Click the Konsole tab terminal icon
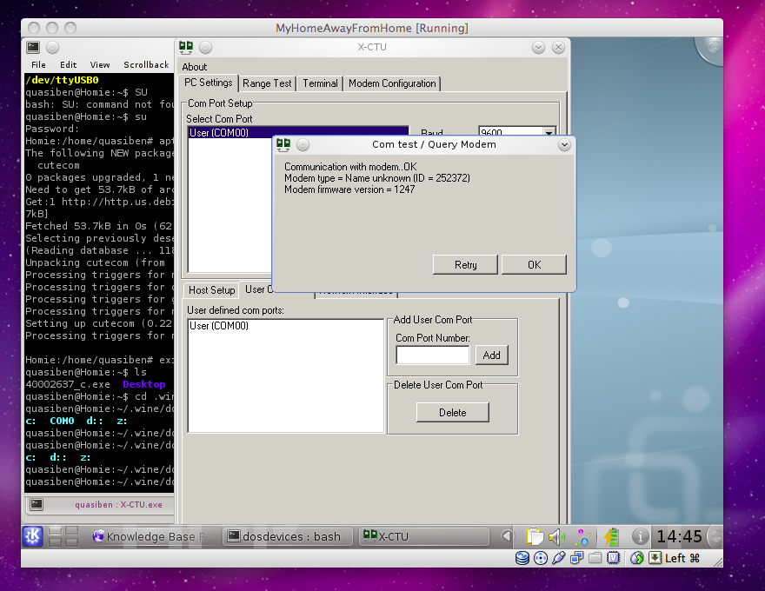This screenshot has height=591, width=765. (x=37, y=504)
